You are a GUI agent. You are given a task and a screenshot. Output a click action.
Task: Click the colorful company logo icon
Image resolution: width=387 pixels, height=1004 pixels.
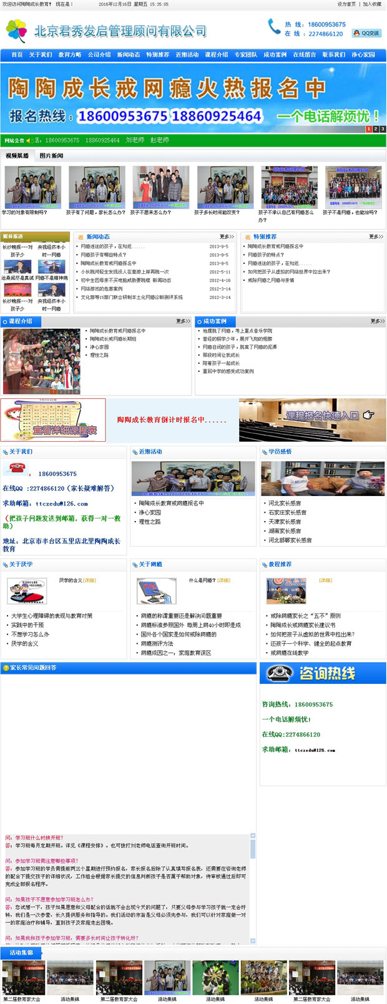click(x=17, y=31)
